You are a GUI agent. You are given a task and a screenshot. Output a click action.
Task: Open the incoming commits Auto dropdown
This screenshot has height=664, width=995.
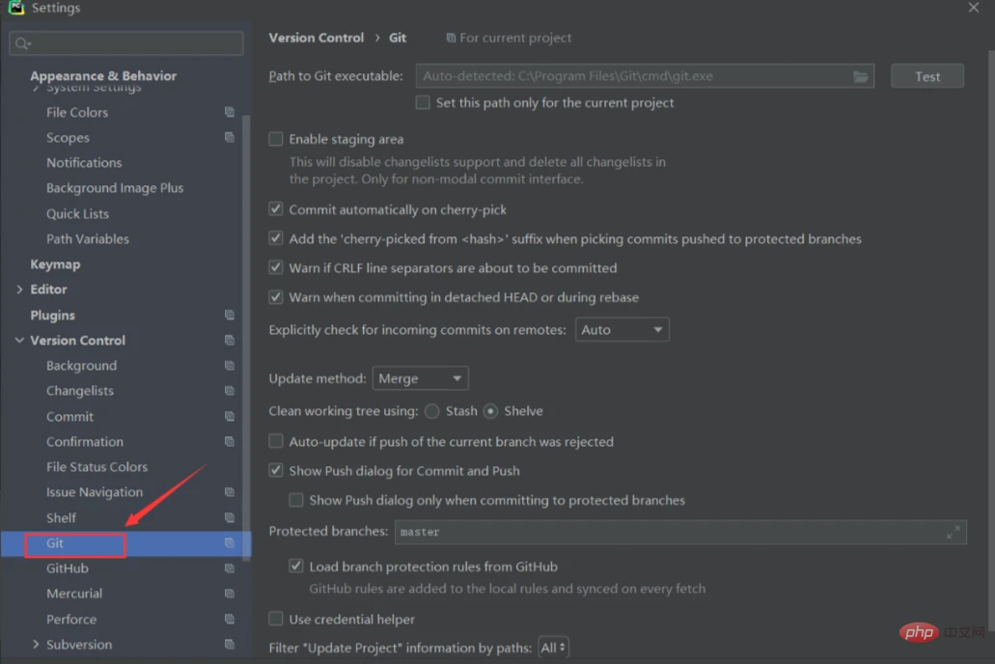[622, 330]
